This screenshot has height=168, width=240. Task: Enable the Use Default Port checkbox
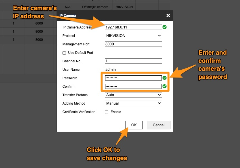click(64, 53)
